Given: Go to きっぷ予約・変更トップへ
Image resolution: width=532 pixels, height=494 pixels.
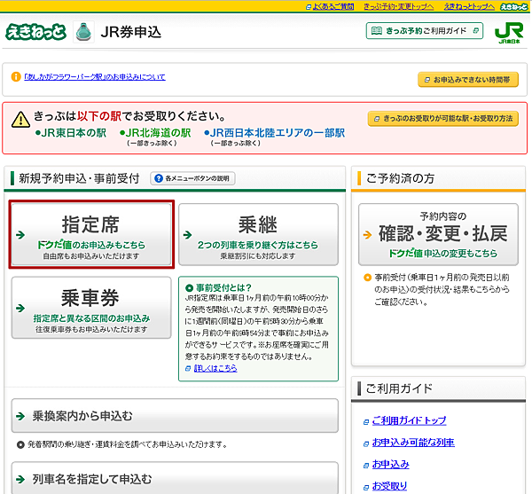Looking at the screenshot, I should coord(399,6).
